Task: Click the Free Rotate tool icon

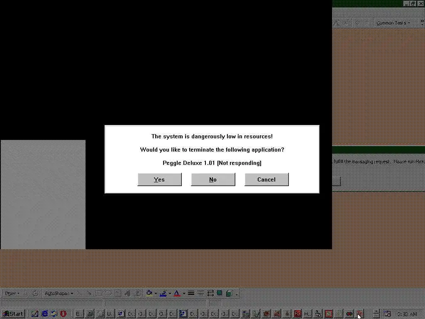Action: 35,294
